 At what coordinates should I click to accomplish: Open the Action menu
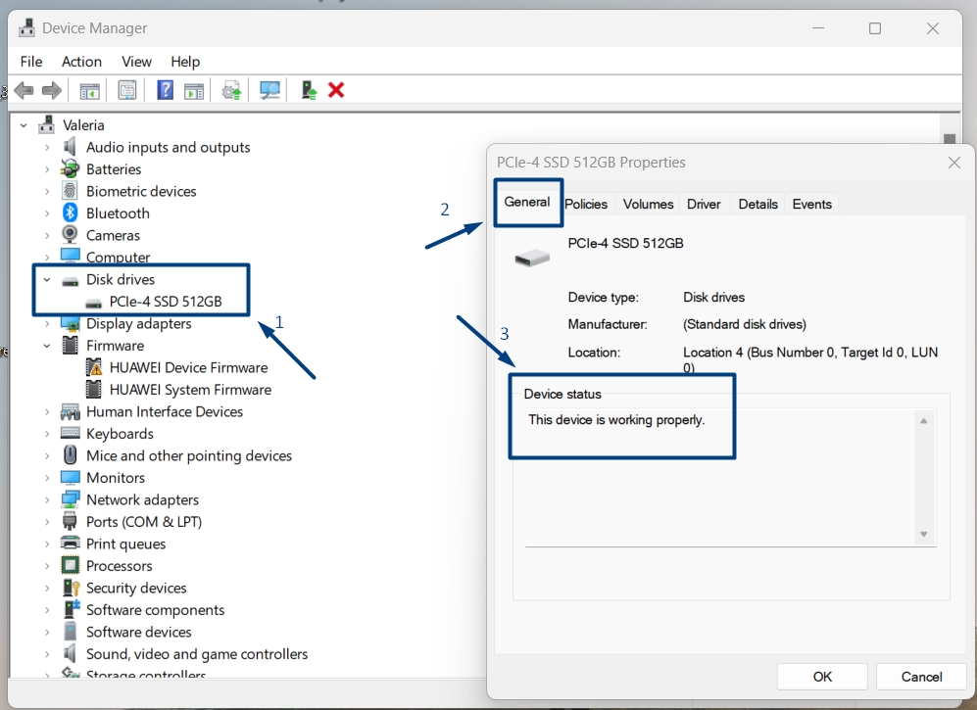81,62
